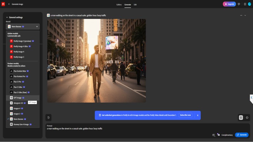Collapse the result with the top-right chevron
The height and width of the screenshot is (142, 253).
pos(246,15)
